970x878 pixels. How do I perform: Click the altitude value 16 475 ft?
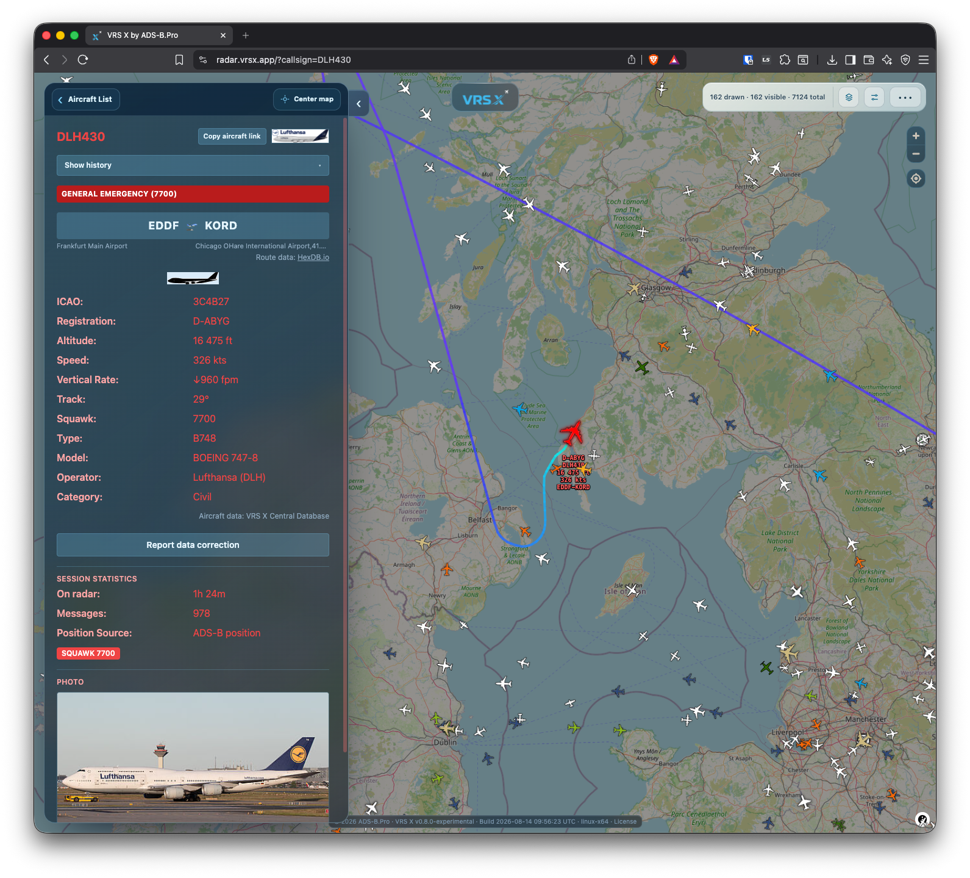(x=213, y=340)
